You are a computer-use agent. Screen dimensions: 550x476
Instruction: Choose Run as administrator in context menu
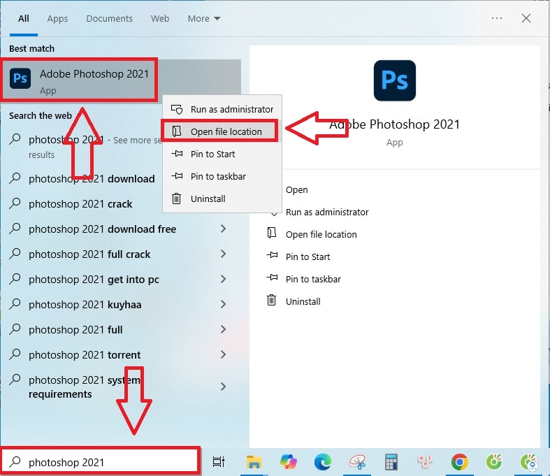tap(222, 110)
